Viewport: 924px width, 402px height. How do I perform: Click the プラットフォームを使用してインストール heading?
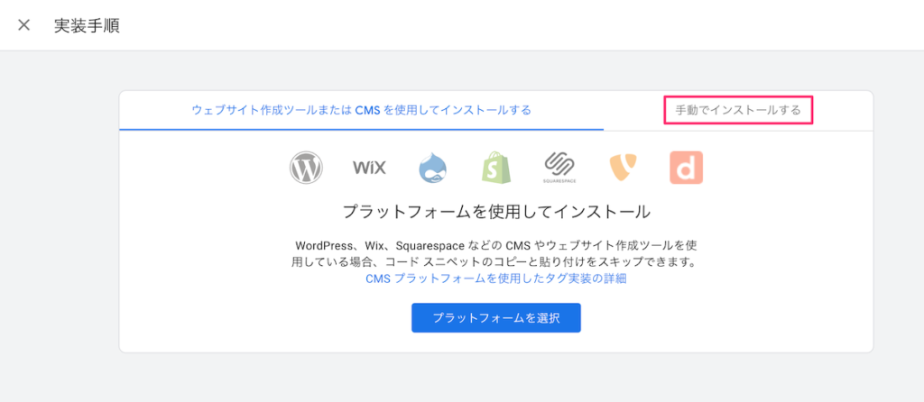tap(495, 213)
